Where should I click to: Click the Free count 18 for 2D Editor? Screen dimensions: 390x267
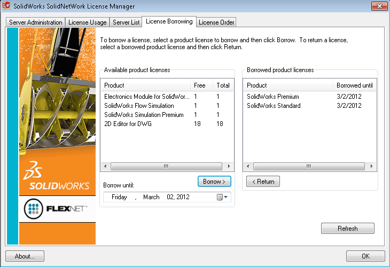(197, 124)
